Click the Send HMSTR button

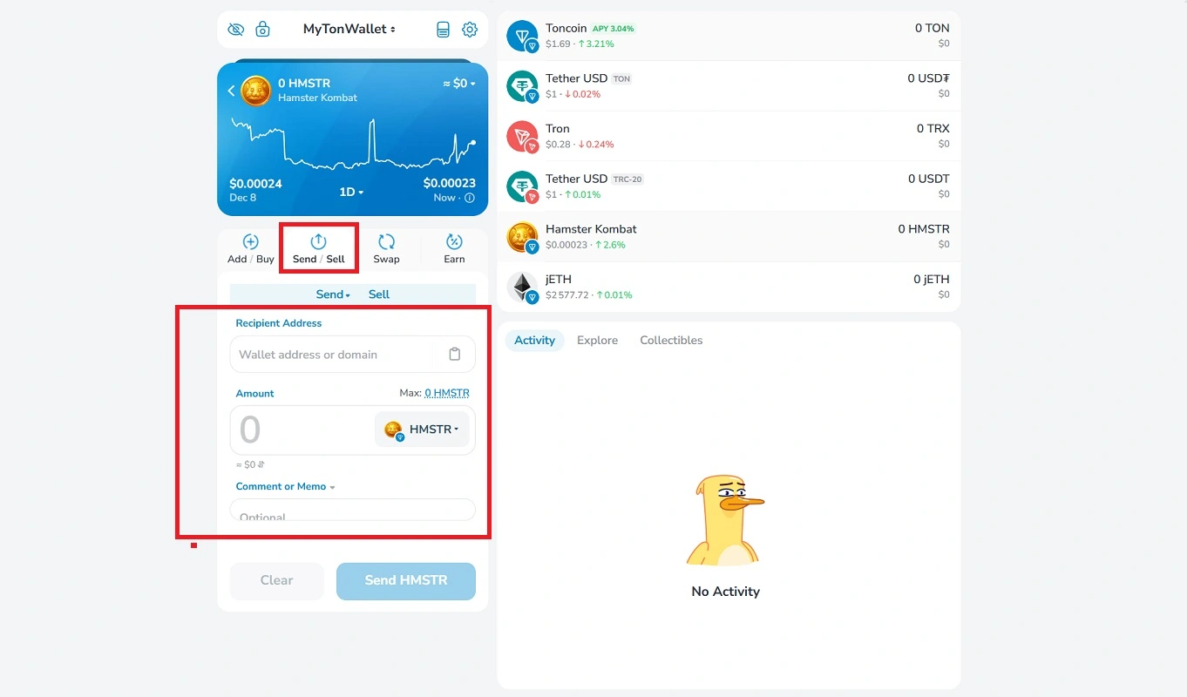point(406,581)
